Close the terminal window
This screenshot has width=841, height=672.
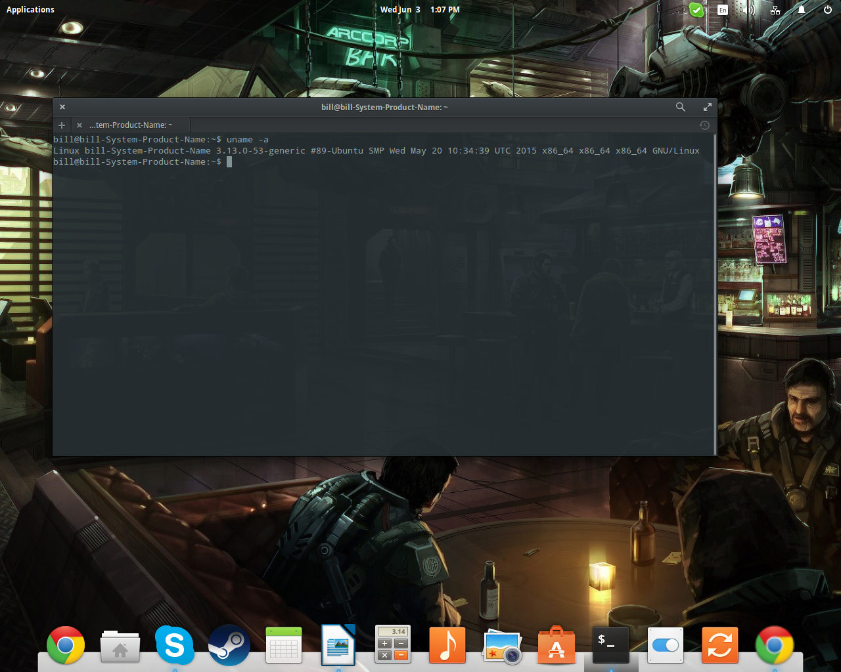[62, 107]
